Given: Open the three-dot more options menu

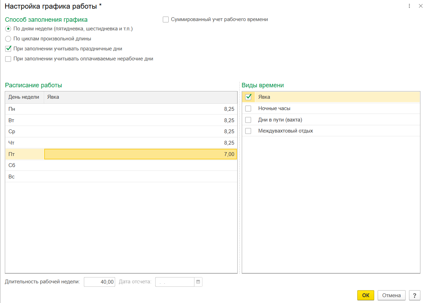Looking at the screenshot, I should [x=409, y=6].
